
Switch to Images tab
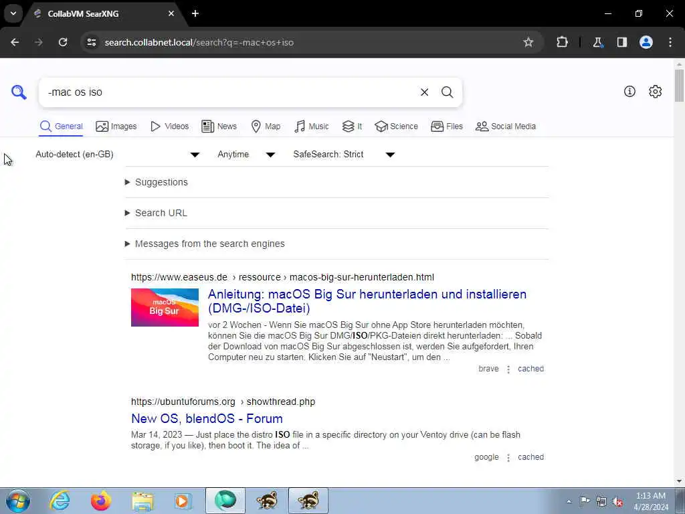(x=116, y=126)
